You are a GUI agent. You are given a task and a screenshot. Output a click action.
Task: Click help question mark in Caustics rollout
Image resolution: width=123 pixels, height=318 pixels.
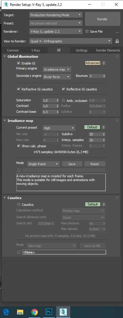point(104,204)
